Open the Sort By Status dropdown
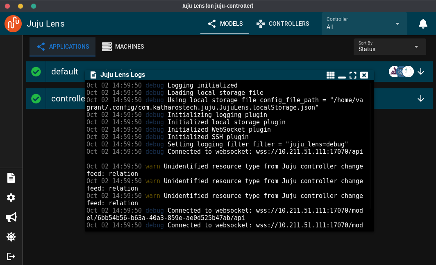 (x=390, y=47)
